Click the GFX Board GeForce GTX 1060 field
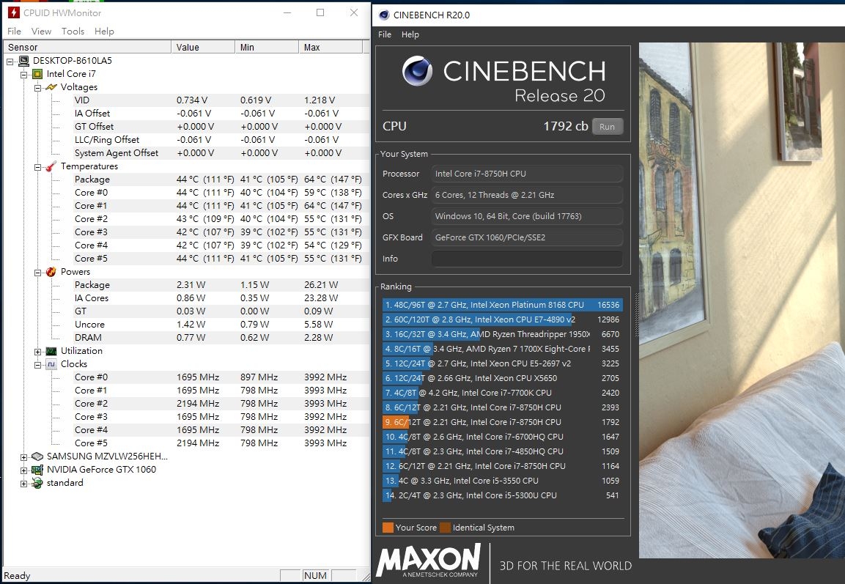The width and height of the screenshot is (845, 584). click(x=527, y=237)
